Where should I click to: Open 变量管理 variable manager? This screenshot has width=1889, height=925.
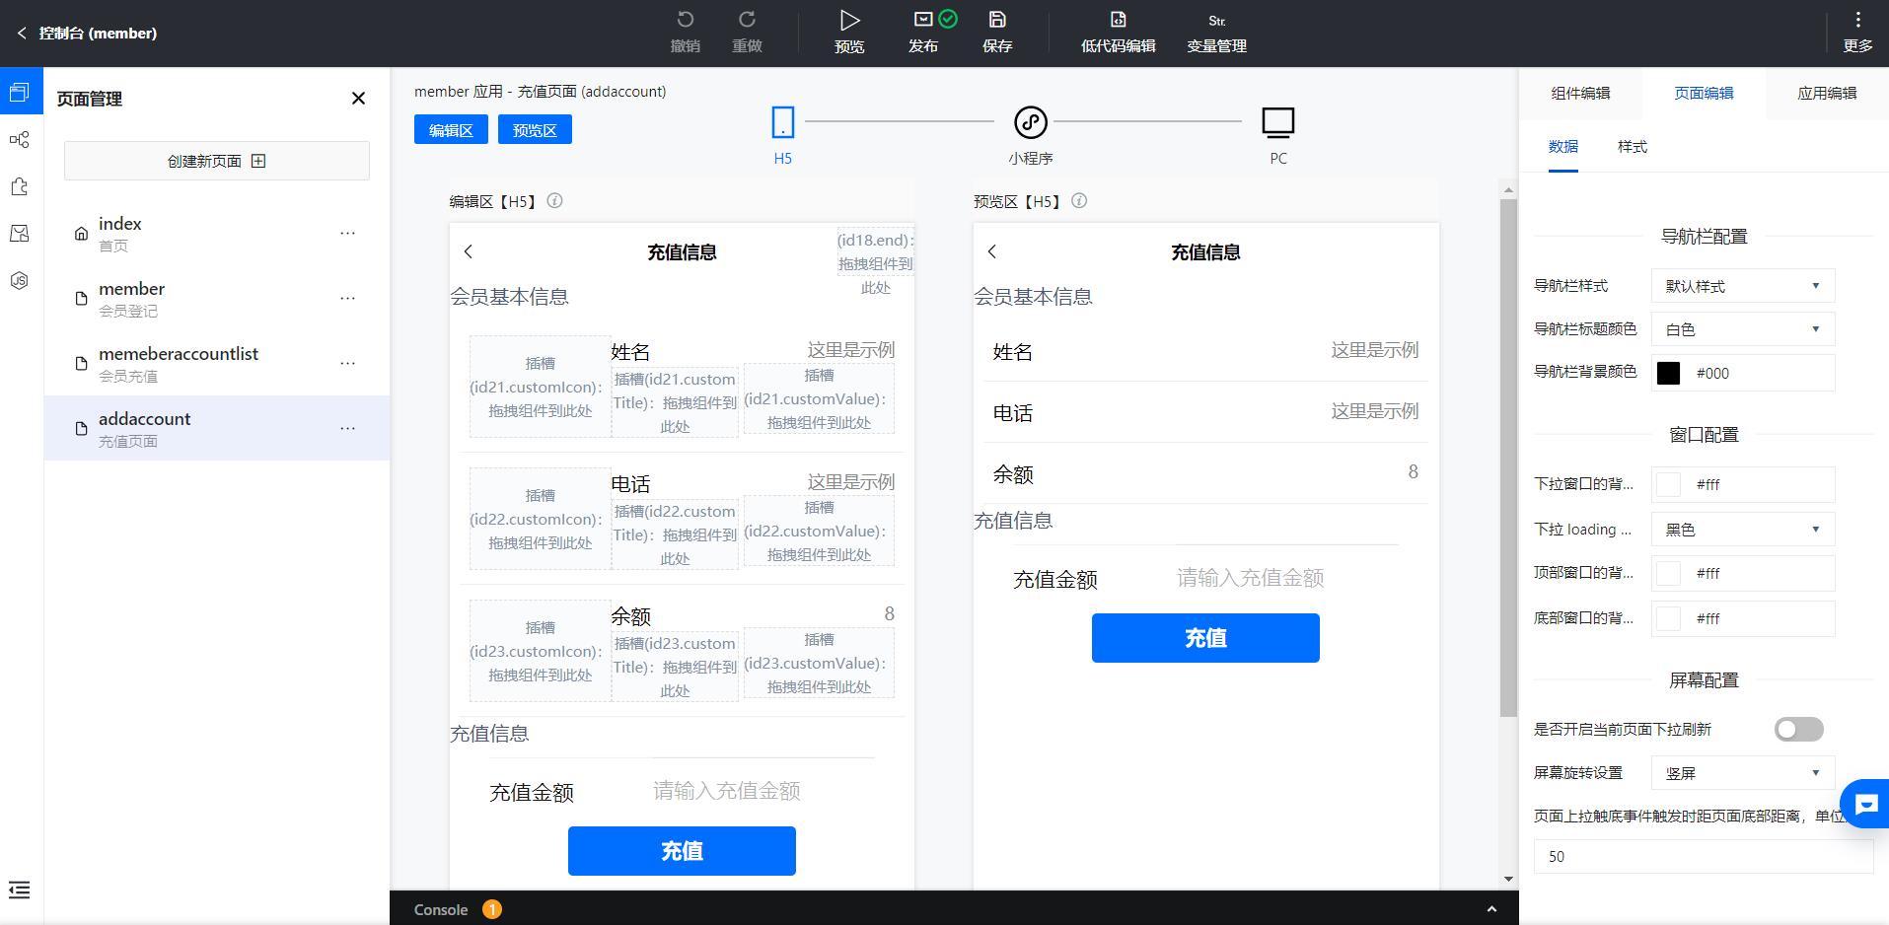coord(1216,32)
